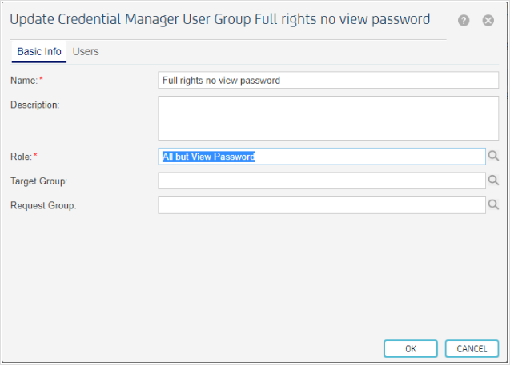Click inside the Description text area

[x=328, y=118]
